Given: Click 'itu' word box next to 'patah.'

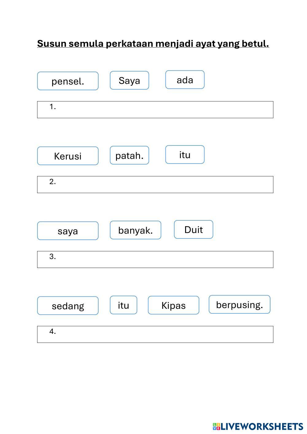Looking at the screenshot, I should click(x=185, y=155).
